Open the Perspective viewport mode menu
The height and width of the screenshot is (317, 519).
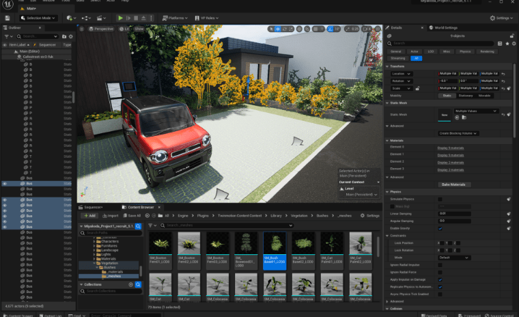(101, 29)
